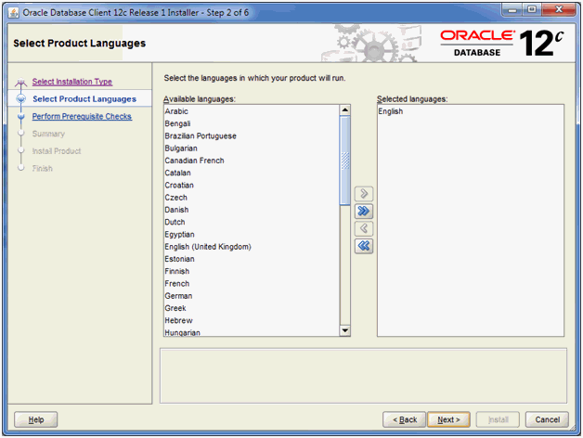Select Hungarian in Available languages
Screen dimensions: 583x438
252,331
